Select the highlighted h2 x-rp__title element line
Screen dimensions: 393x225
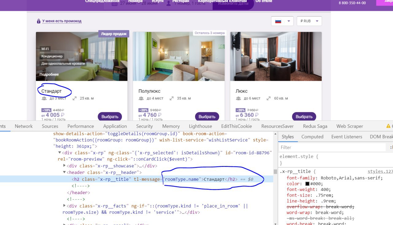(137, 179)
